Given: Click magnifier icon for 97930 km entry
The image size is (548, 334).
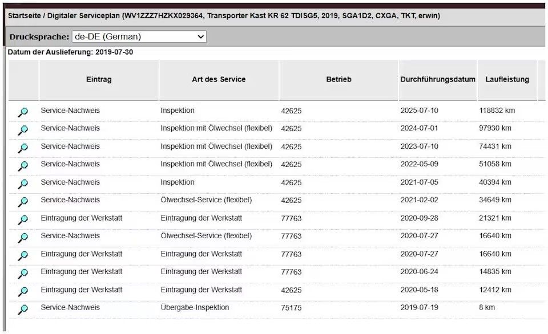Looking at the screenshot, I should pyautogui.click(x=23, y=130).
